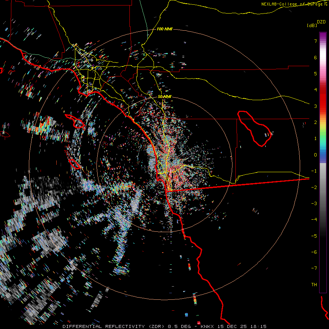Pick the purple top of color scale

click(x=323, y=36)
